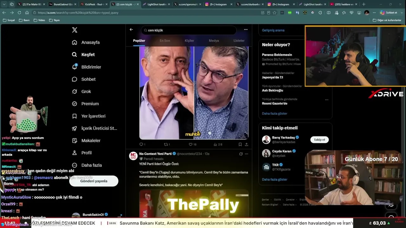
Task: Click the x.com address bar
Action: pos(146,13)
